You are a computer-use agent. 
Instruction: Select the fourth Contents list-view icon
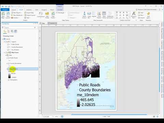tap(16, 31)
